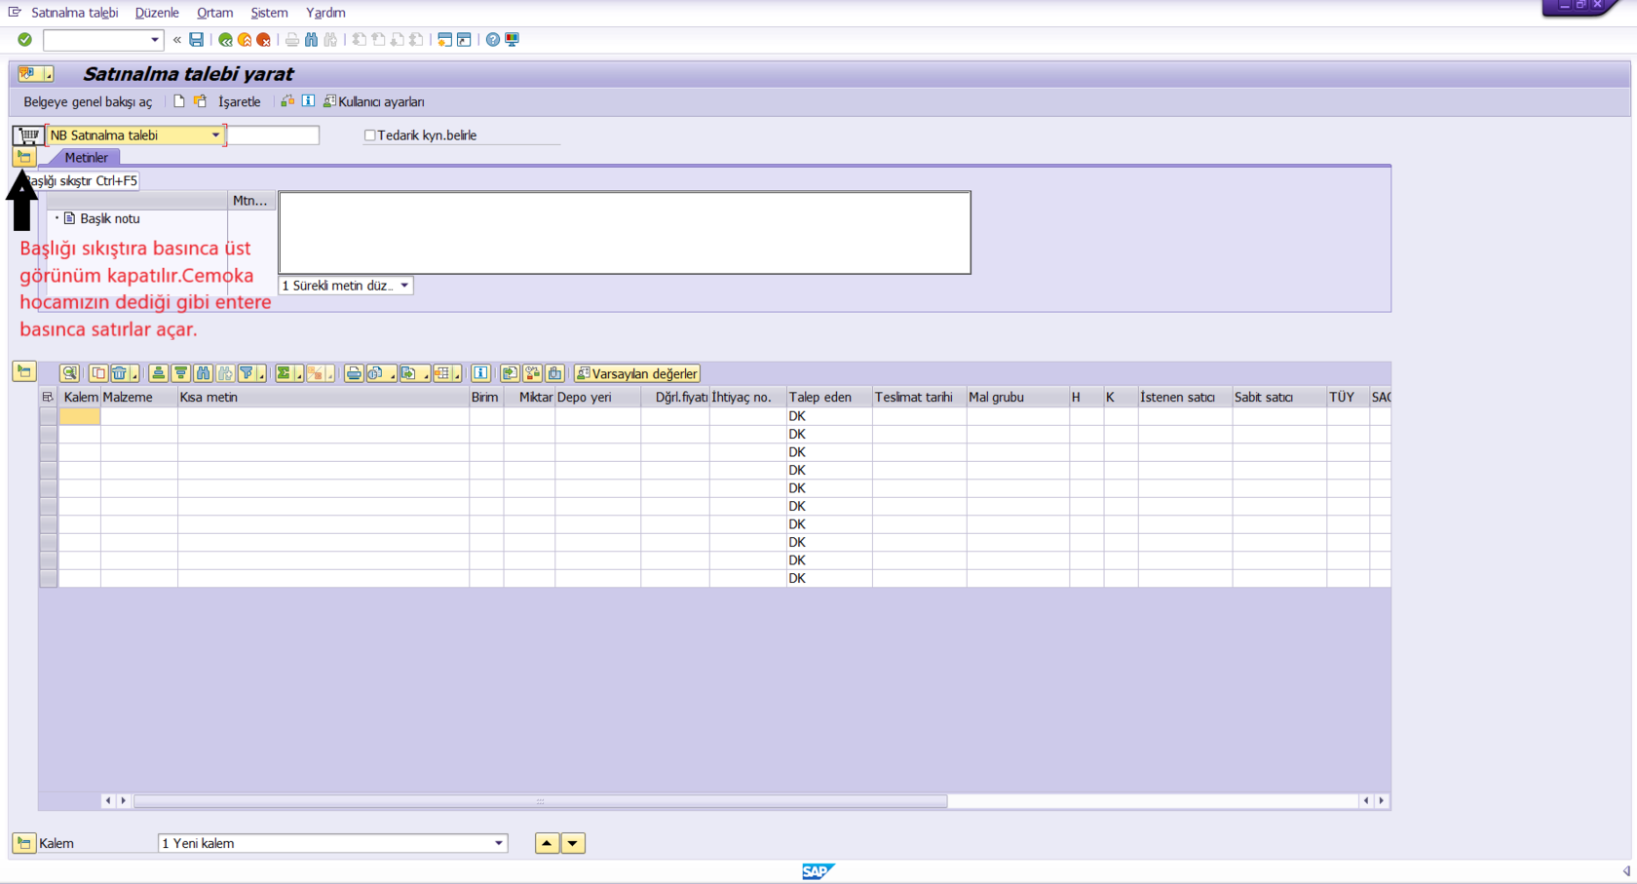Screen dimensions: 1637x884
Task: Open the command field dropdown arrow
Action: coord(154,40)
